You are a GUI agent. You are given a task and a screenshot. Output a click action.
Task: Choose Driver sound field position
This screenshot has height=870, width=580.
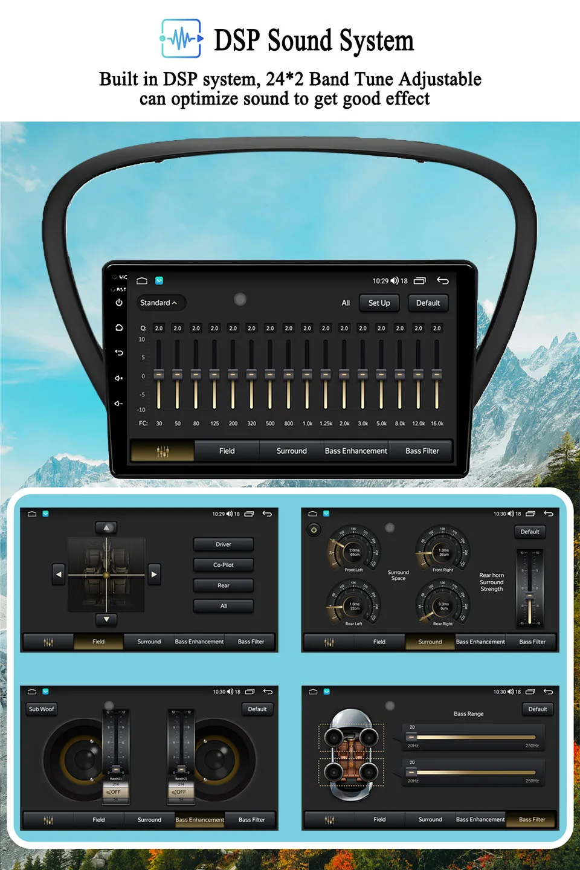click(224, 544)
